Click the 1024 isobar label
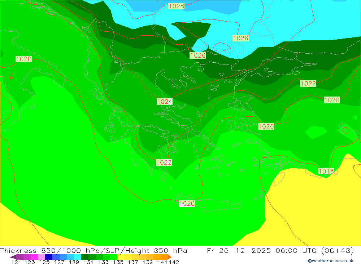Image resolution: width=361 pixels, height=264 pixels. pos(164,102)
